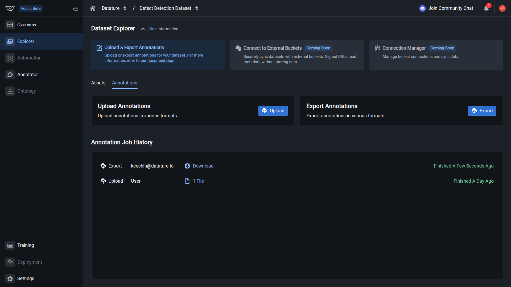Viewport: 511px width, 287px height.
Task: Click the keechin@datature.io text
Action: click(152, 166)
